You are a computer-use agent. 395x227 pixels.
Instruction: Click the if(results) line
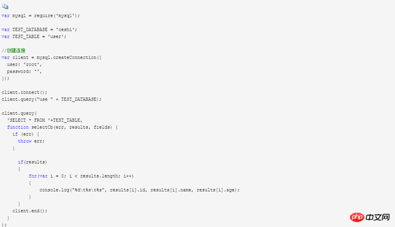pos(32,162)
